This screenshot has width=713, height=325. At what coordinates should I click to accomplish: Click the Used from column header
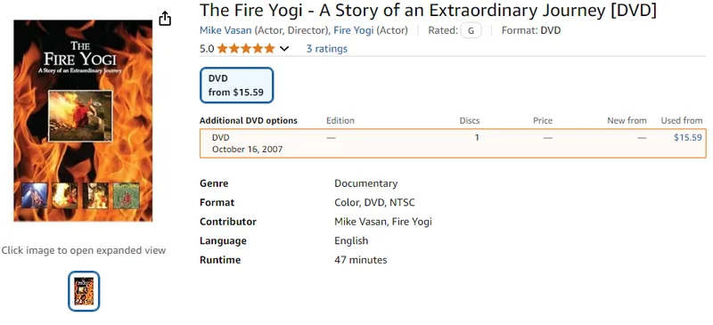point(681,120)
